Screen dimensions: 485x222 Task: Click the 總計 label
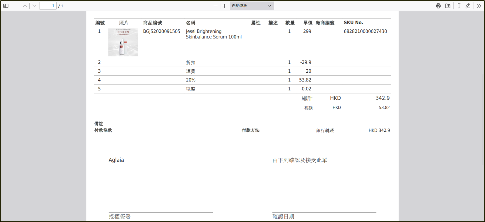pos(307,98)
